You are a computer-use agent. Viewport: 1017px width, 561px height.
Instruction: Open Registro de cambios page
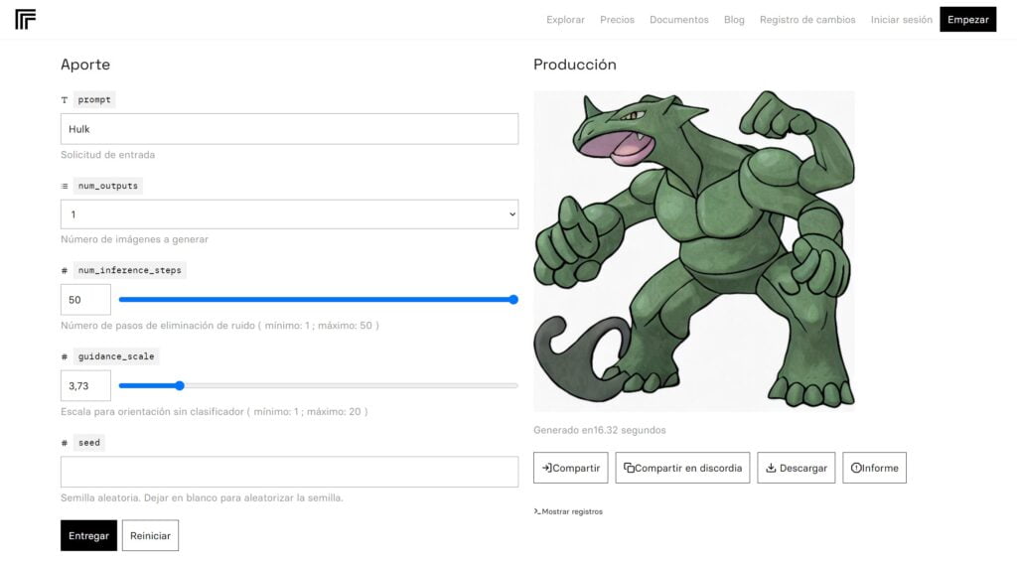point(807,20)
